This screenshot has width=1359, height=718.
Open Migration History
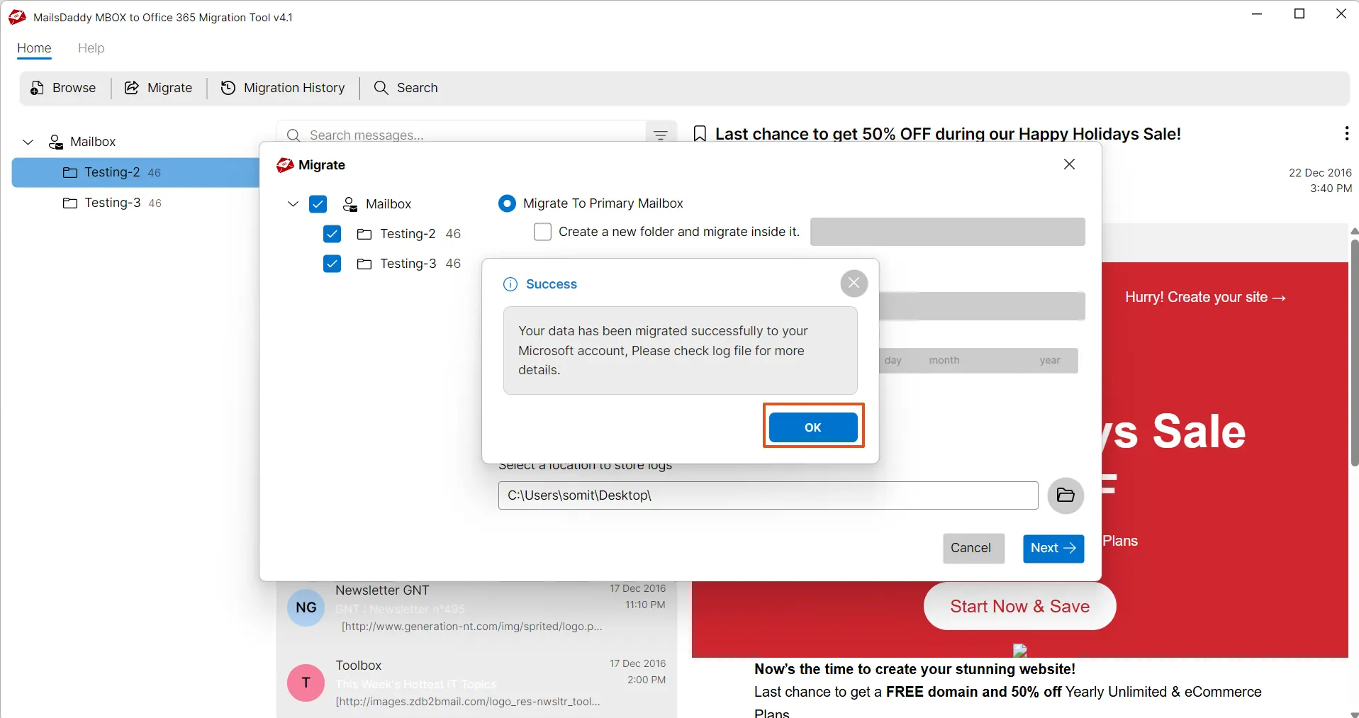[x=283, y=88]
